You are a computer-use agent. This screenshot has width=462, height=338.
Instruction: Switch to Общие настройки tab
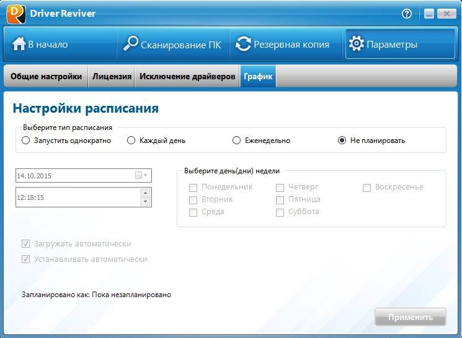46,77
